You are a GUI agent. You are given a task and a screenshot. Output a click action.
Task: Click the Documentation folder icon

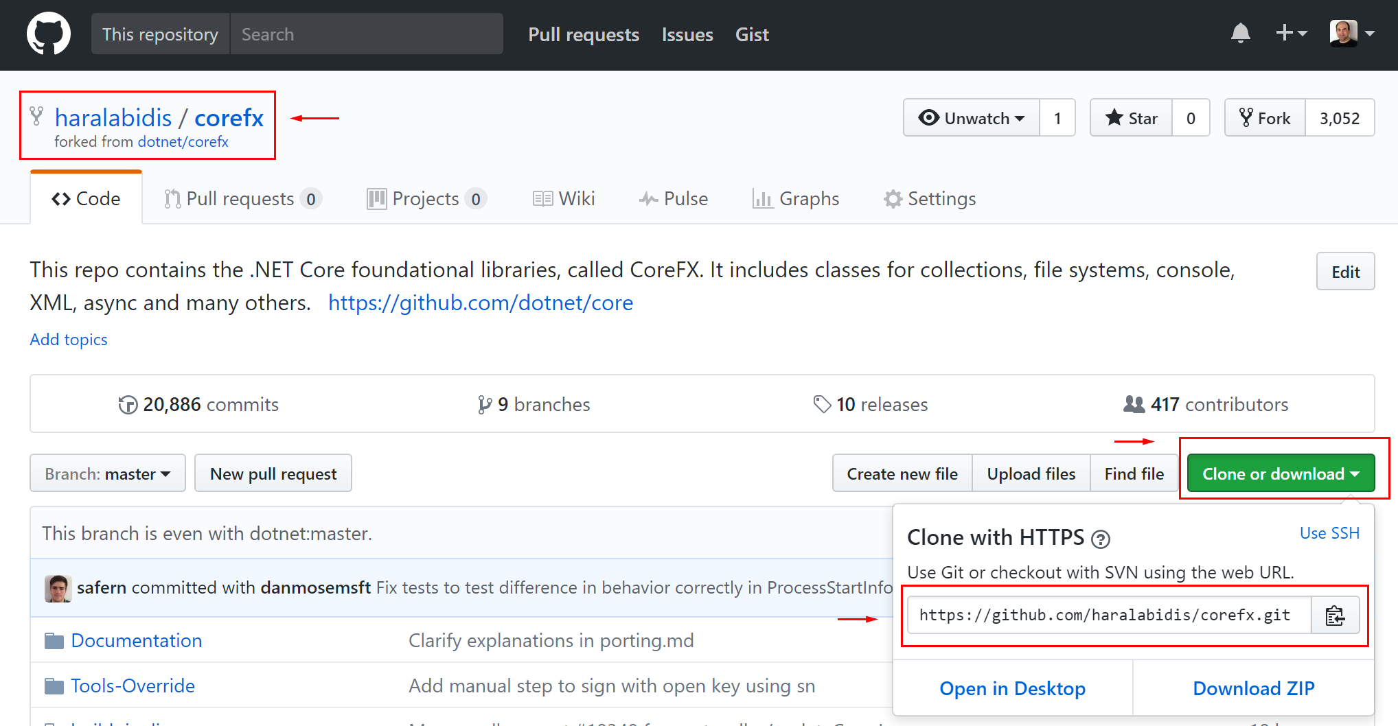coord(54,641)
